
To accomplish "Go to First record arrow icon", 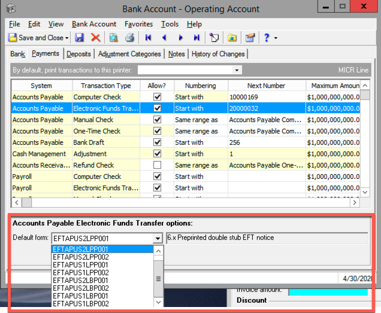I will point(148,38).
